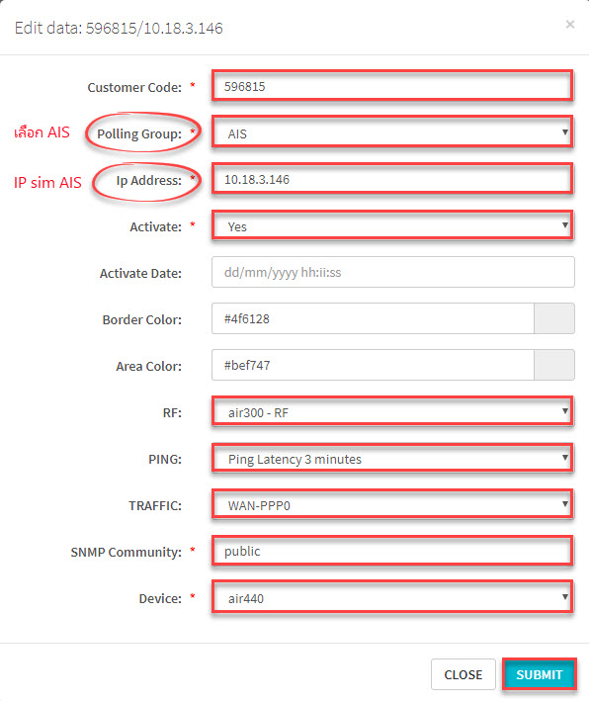The image size is (589, 701).
Task: Expand the Activate dropdown set to Yes
Action: [392, 225]
